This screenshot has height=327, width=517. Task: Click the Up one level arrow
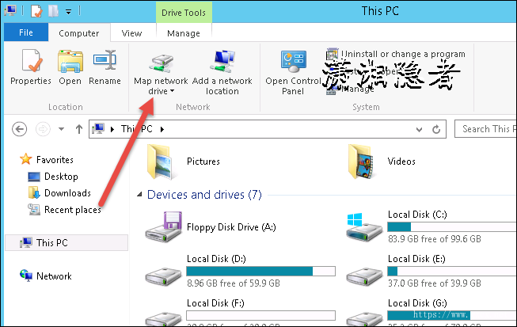[79, 129]
